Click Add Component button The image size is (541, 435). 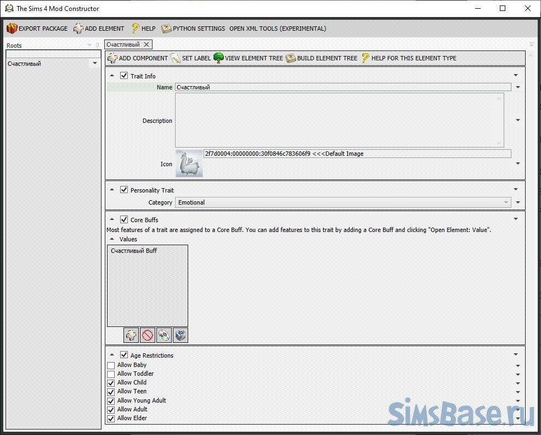138,58
